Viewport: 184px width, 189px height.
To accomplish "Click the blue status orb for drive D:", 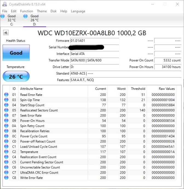I will tap(25, 16).
